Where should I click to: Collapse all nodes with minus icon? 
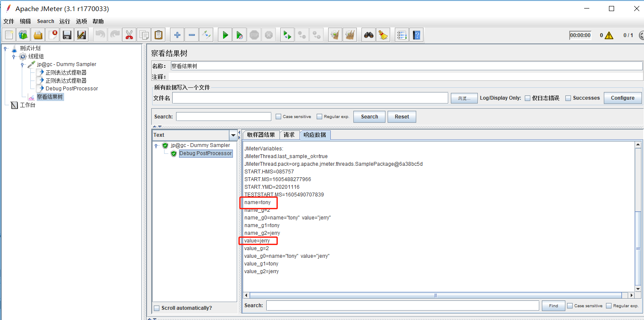(x=192, y=35)
